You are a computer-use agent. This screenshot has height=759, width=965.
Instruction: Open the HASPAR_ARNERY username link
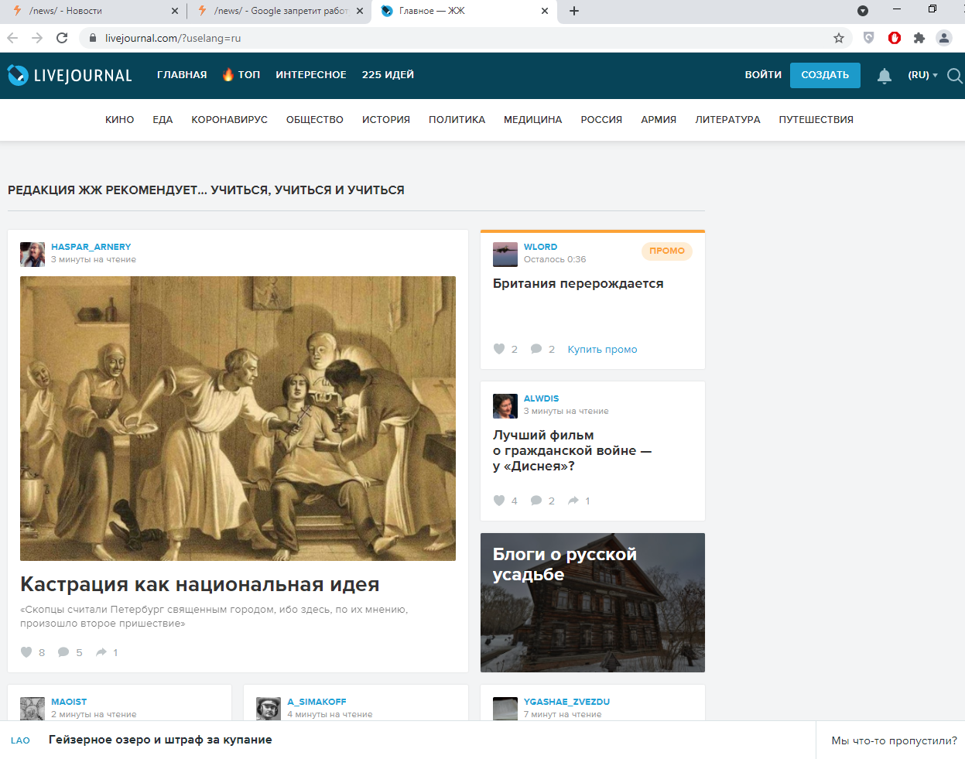click(91, 247)
